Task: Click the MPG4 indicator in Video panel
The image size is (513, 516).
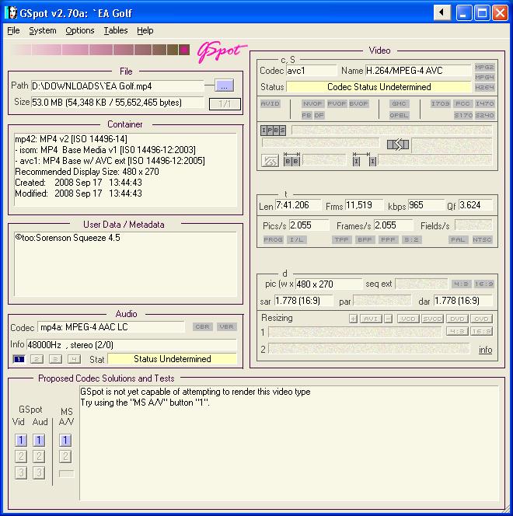Action: pyautogui.click(x=484, y=77)
